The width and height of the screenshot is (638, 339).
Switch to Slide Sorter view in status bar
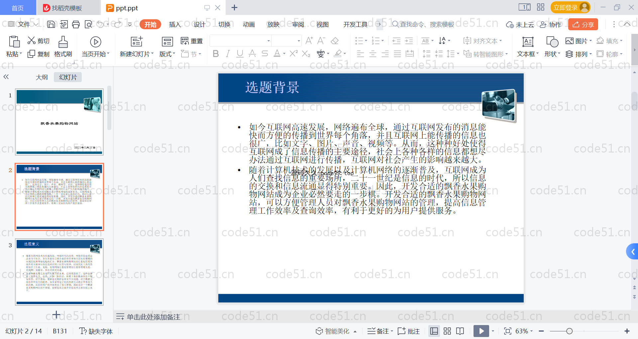(447, 331)
